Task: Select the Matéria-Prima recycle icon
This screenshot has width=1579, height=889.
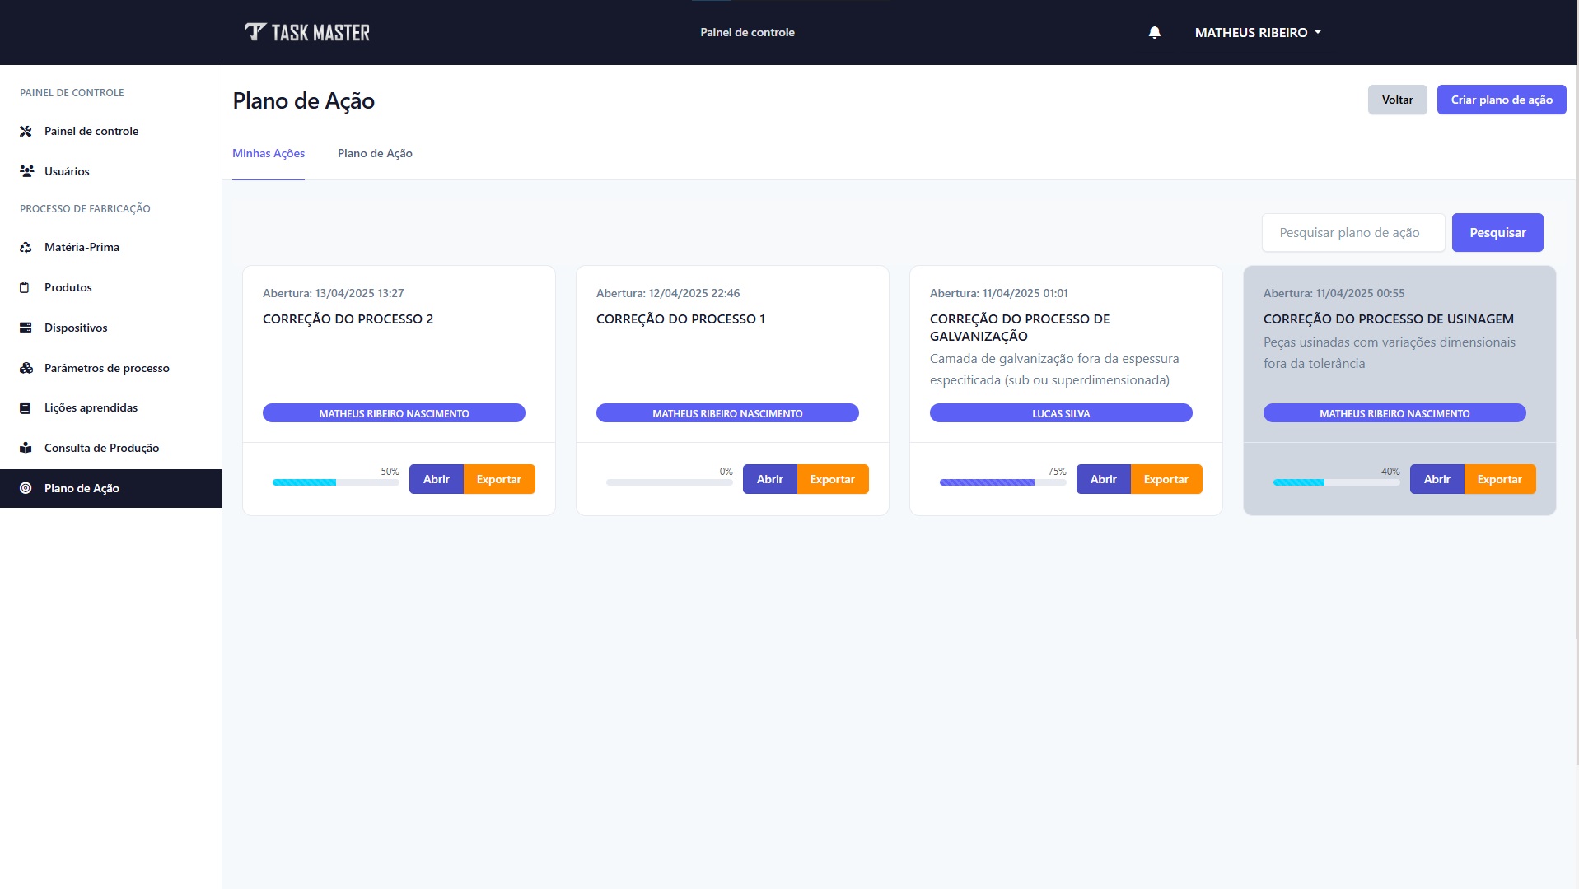Action: click(26, 247)
